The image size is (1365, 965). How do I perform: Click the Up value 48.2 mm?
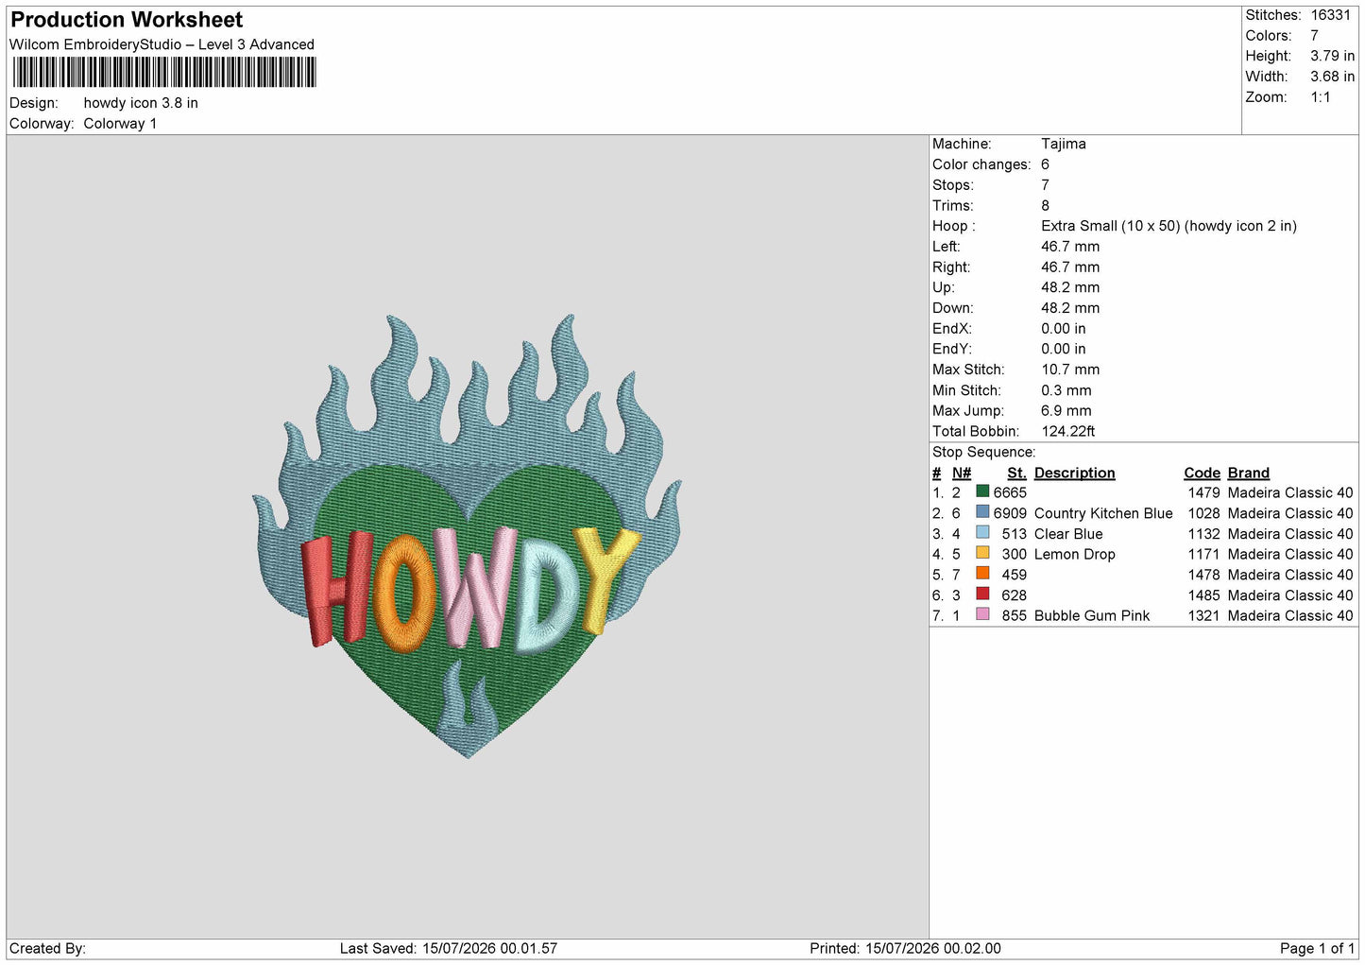coord(1070,287)
